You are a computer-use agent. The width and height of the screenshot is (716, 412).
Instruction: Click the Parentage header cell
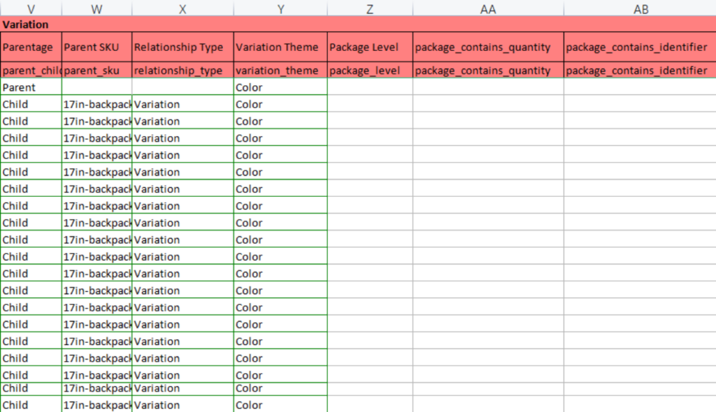[x=31, y=47]
